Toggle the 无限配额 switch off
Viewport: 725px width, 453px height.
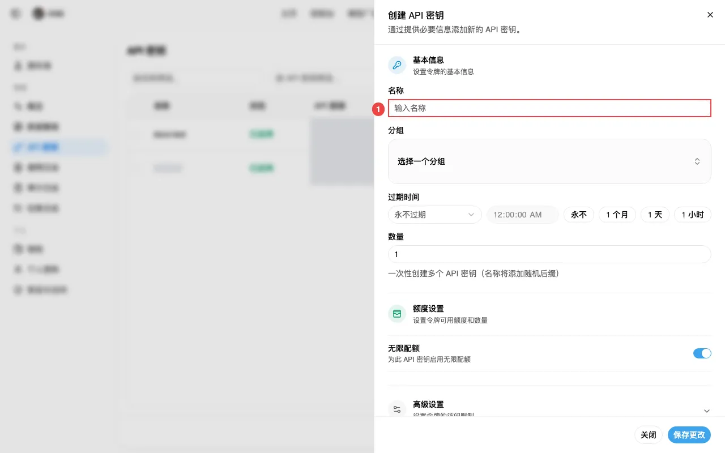702,353
